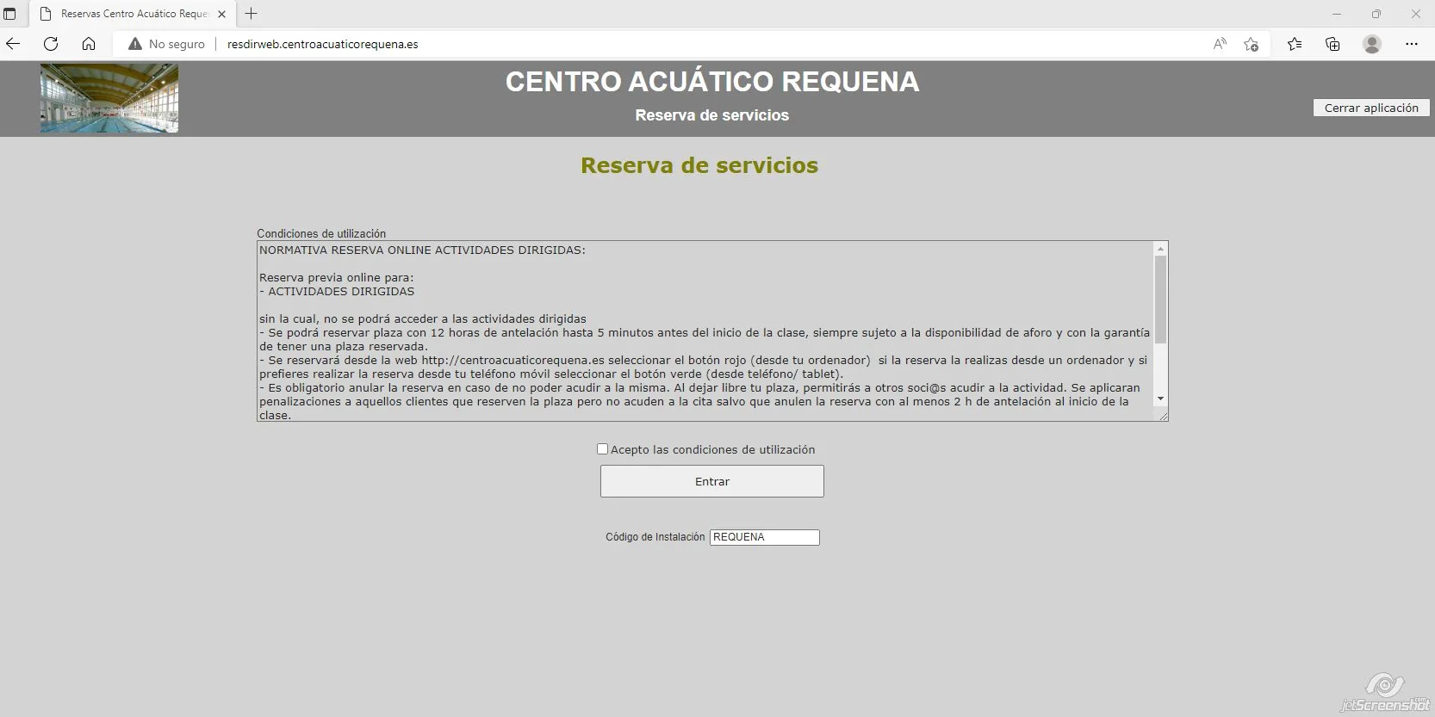Minimize the browser window
This screenshot has height=717, width=1435.
pos(1337,14)
